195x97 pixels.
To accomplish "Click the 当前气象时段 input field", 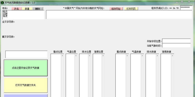I will [176, 45].
